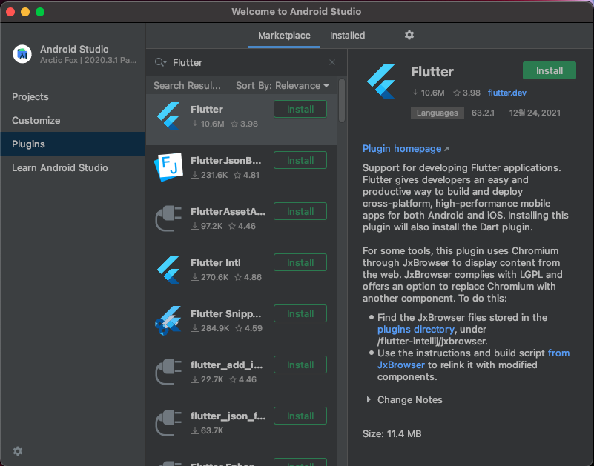This screenshot has width=594, height=466.
Task: Select the flutter_json_f... plug icon
Action: coord(168,423)
